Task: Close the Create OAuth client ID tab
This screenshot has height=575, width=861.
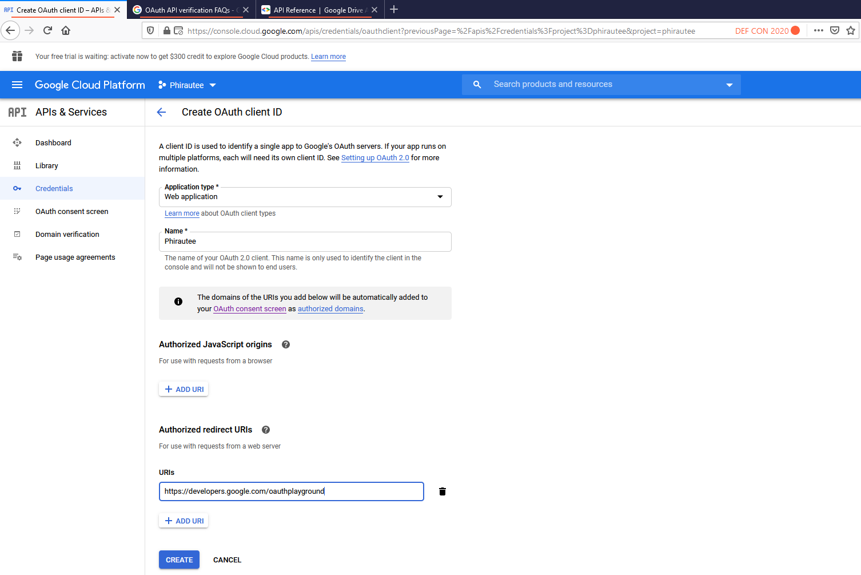Action: 117,10
